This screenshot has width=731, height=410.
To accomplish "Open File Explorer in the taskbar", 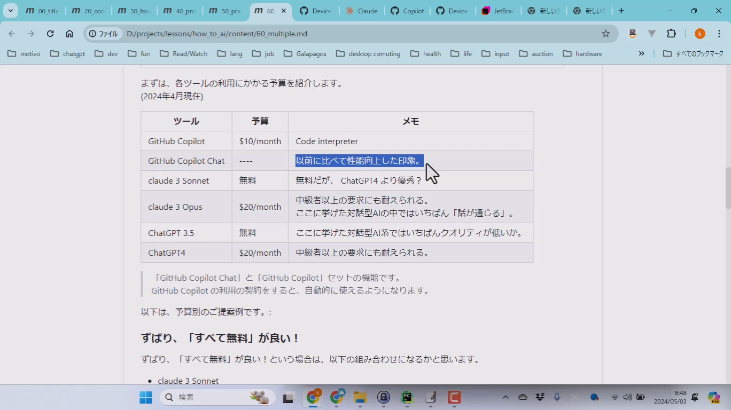I will point(360,397).
